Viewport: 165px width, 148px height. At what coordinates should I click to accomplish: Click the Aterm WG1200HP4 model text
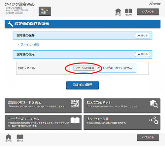pyautogui.click(x=17, y=11)
